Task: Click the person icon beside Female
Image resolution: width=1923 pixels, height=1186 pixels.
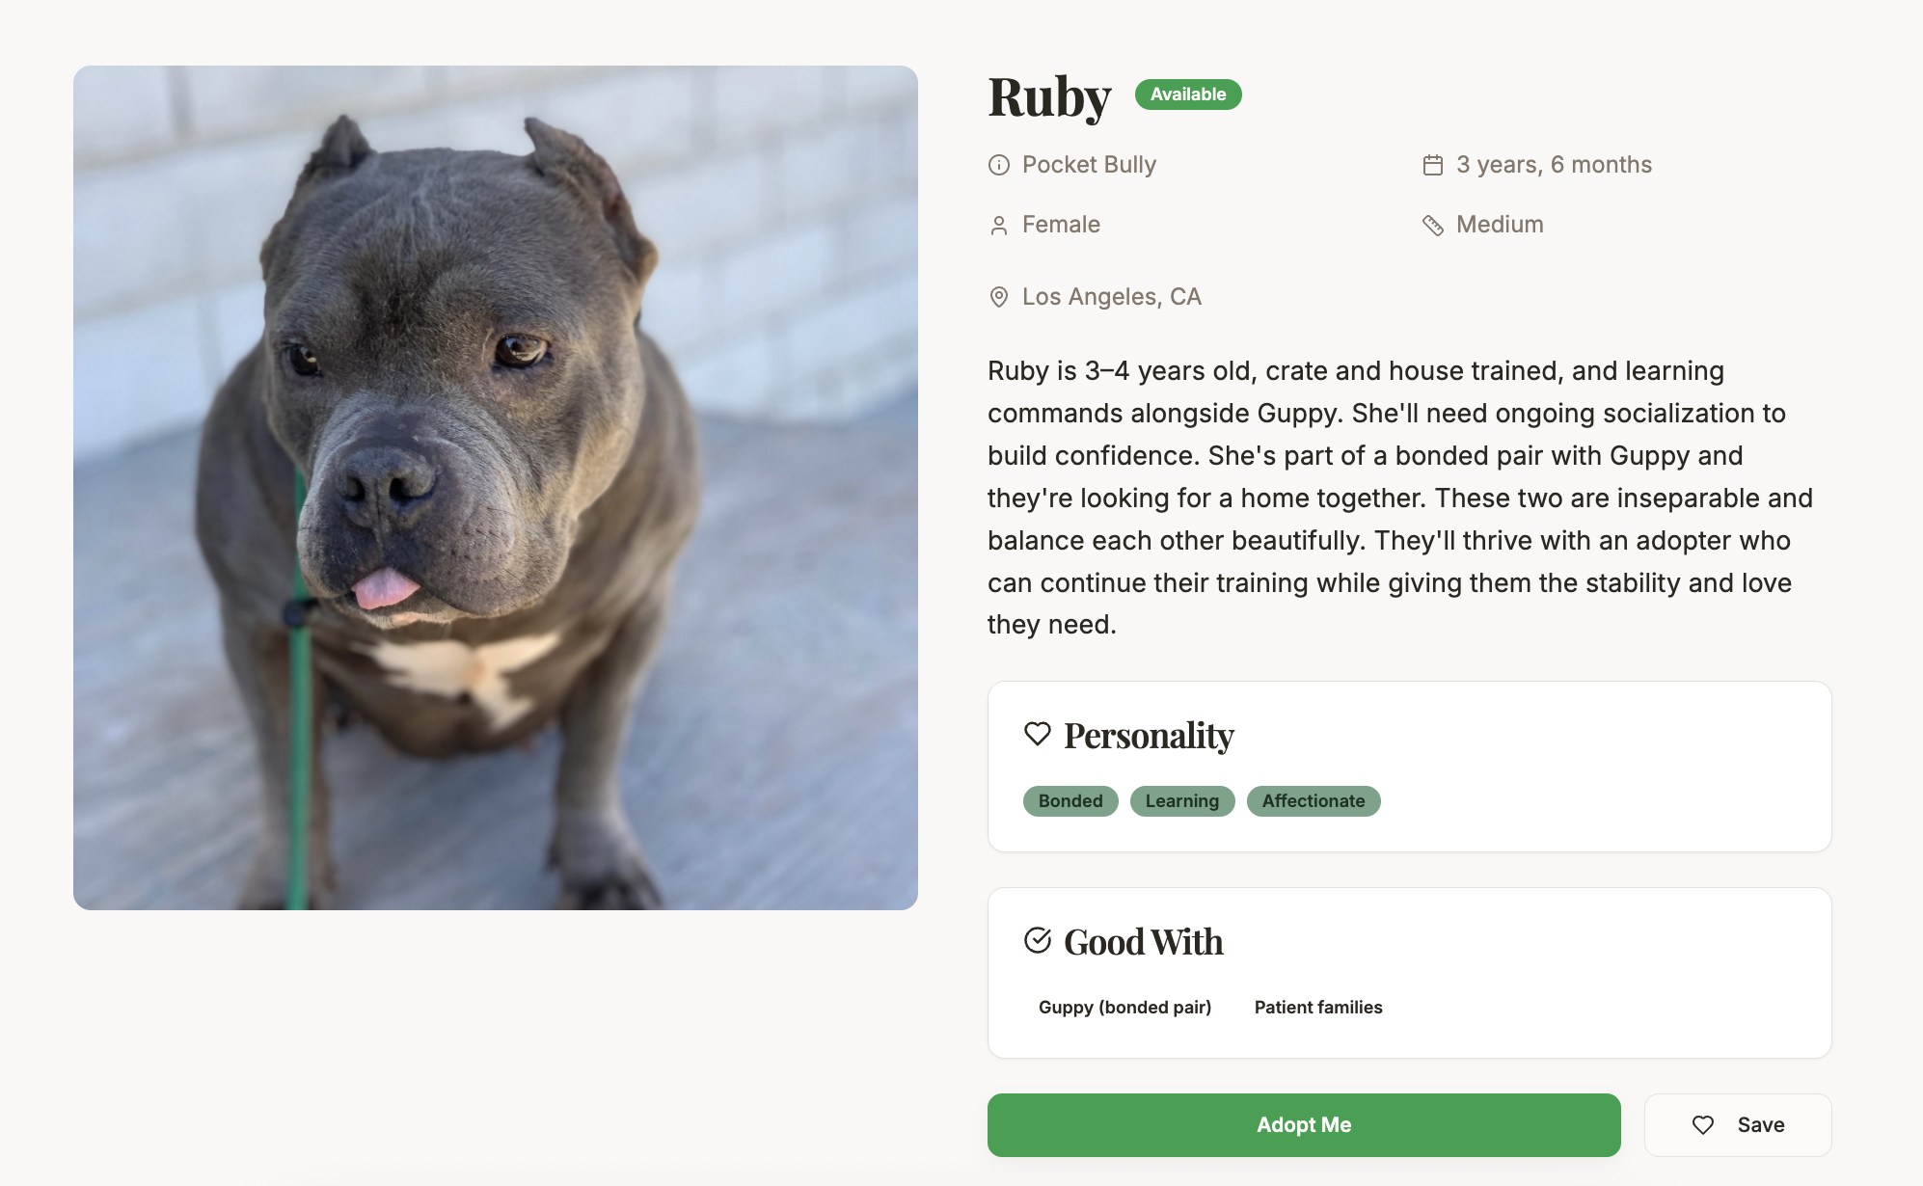Action: [x=999, y=226]
